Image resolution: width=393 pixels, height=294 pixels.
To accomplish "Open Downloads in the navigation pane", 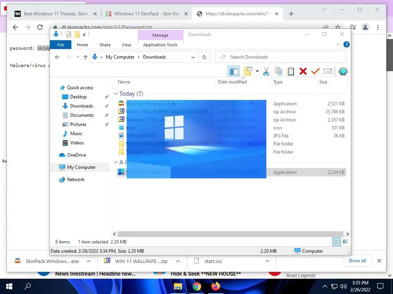I will 81,106.
